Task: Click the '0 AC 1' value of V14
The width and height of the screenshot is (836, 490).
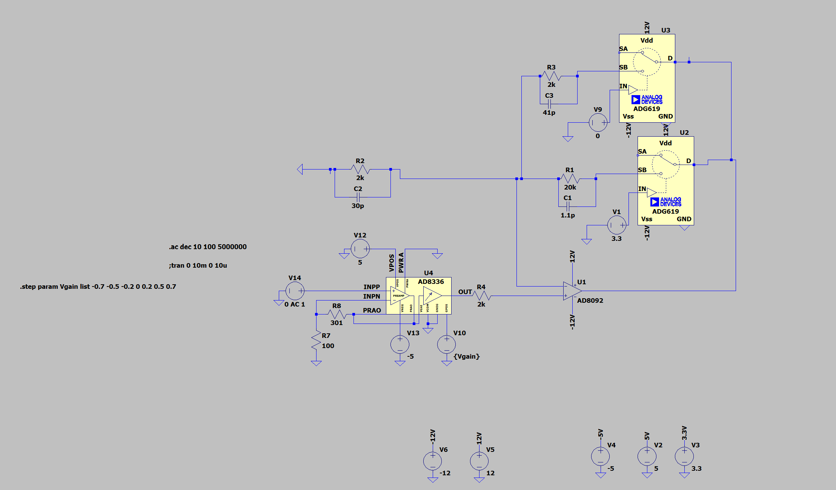Action: point(295,304)
